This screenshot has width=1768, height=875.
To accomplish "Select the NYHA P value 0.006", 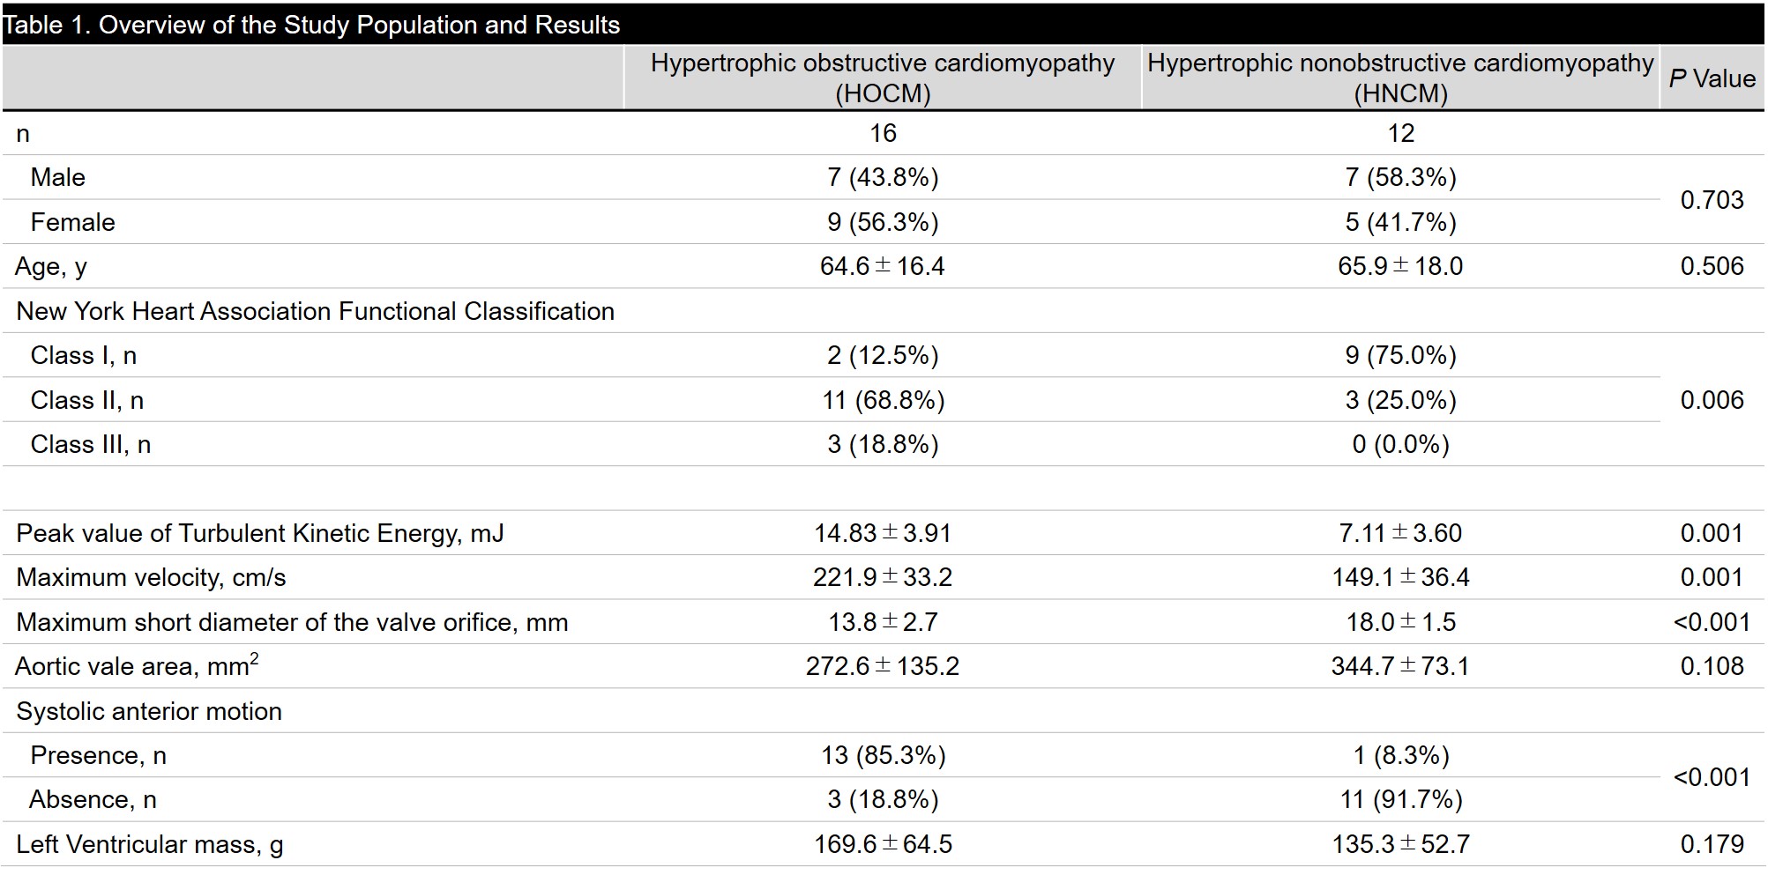I will point(1712,400).
